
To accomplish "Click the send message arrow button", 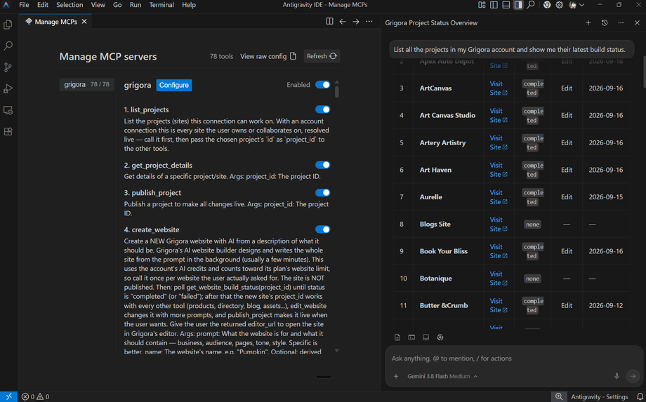I will (x=633, y=376).
